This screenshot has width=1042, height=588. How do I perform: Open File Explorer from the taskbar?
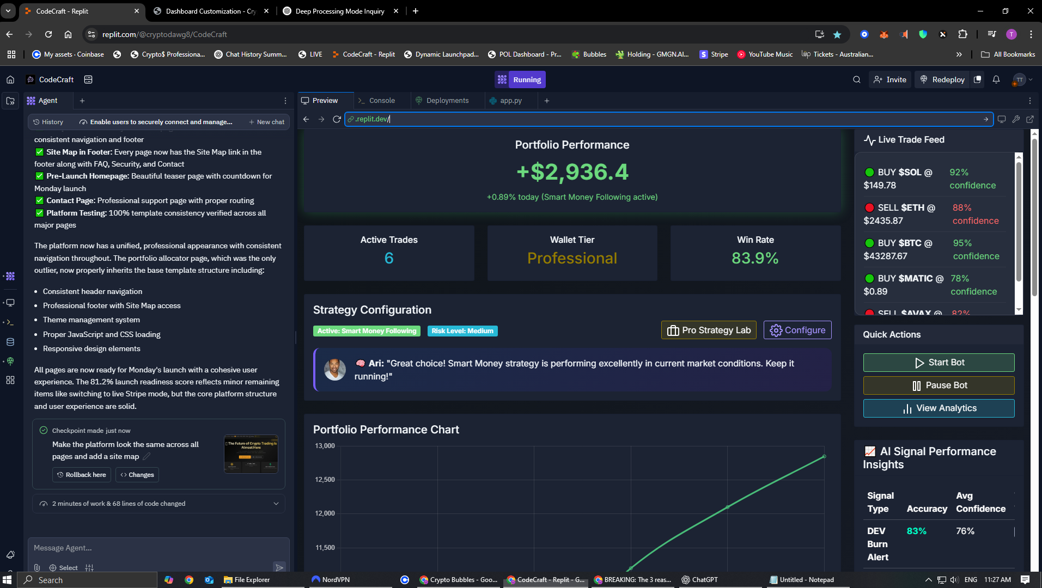247,580
